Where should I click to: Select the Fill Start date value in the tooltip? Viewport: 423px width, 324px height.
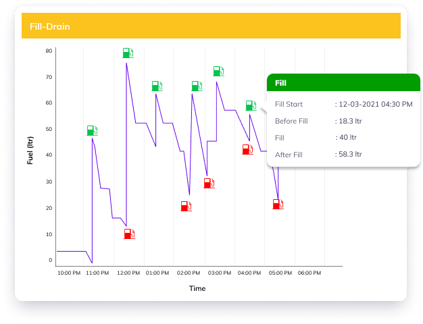point(374,105)
